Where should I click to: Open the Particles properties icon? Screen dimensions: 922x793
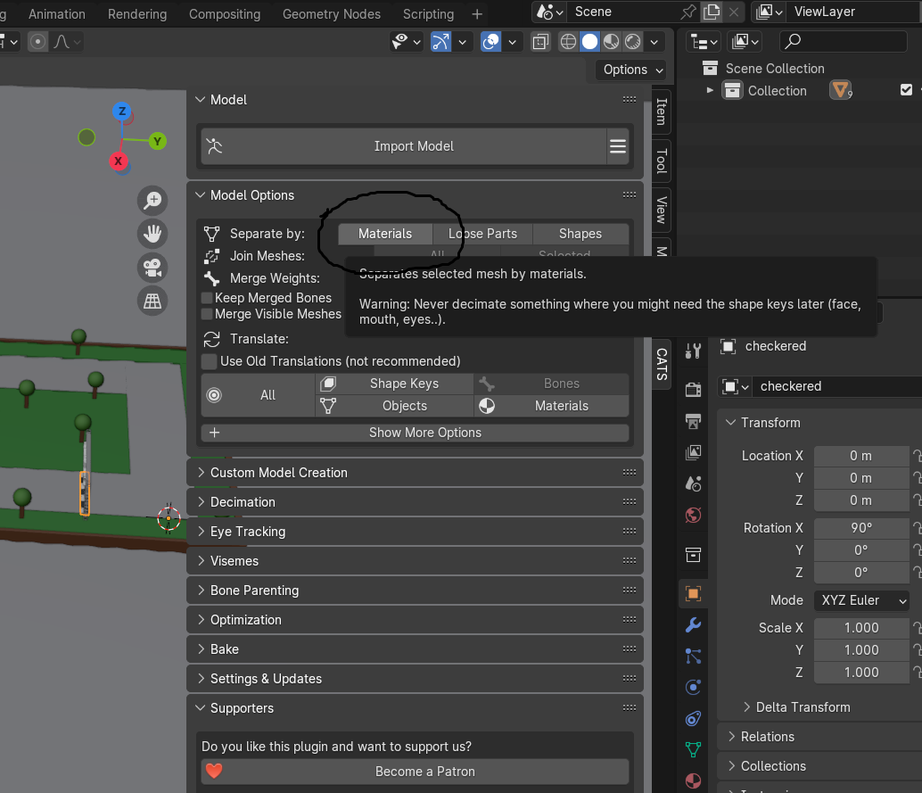[x=693, y=656]
